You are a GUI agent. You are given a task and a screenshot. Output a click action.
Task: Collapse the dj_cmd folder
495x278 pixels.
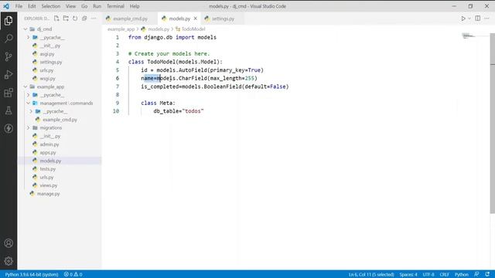(x=26, y=29)
